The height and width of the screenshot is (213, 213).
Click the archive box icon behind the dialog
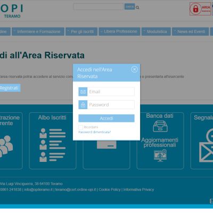tap(106, 144)
